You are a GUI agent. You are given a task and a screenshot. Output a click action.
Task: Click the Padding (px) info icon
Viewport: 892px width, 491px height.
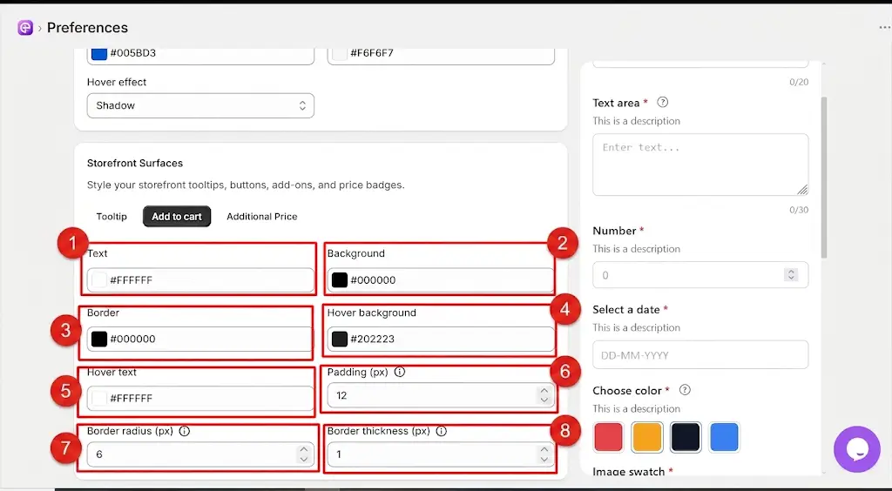[x=400, y=373]
